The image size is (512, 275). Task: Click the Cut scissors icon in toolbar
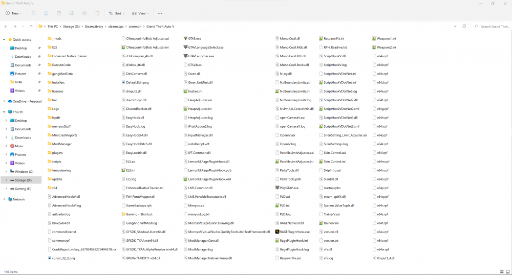pyautogui.click(x=34, y=13)
